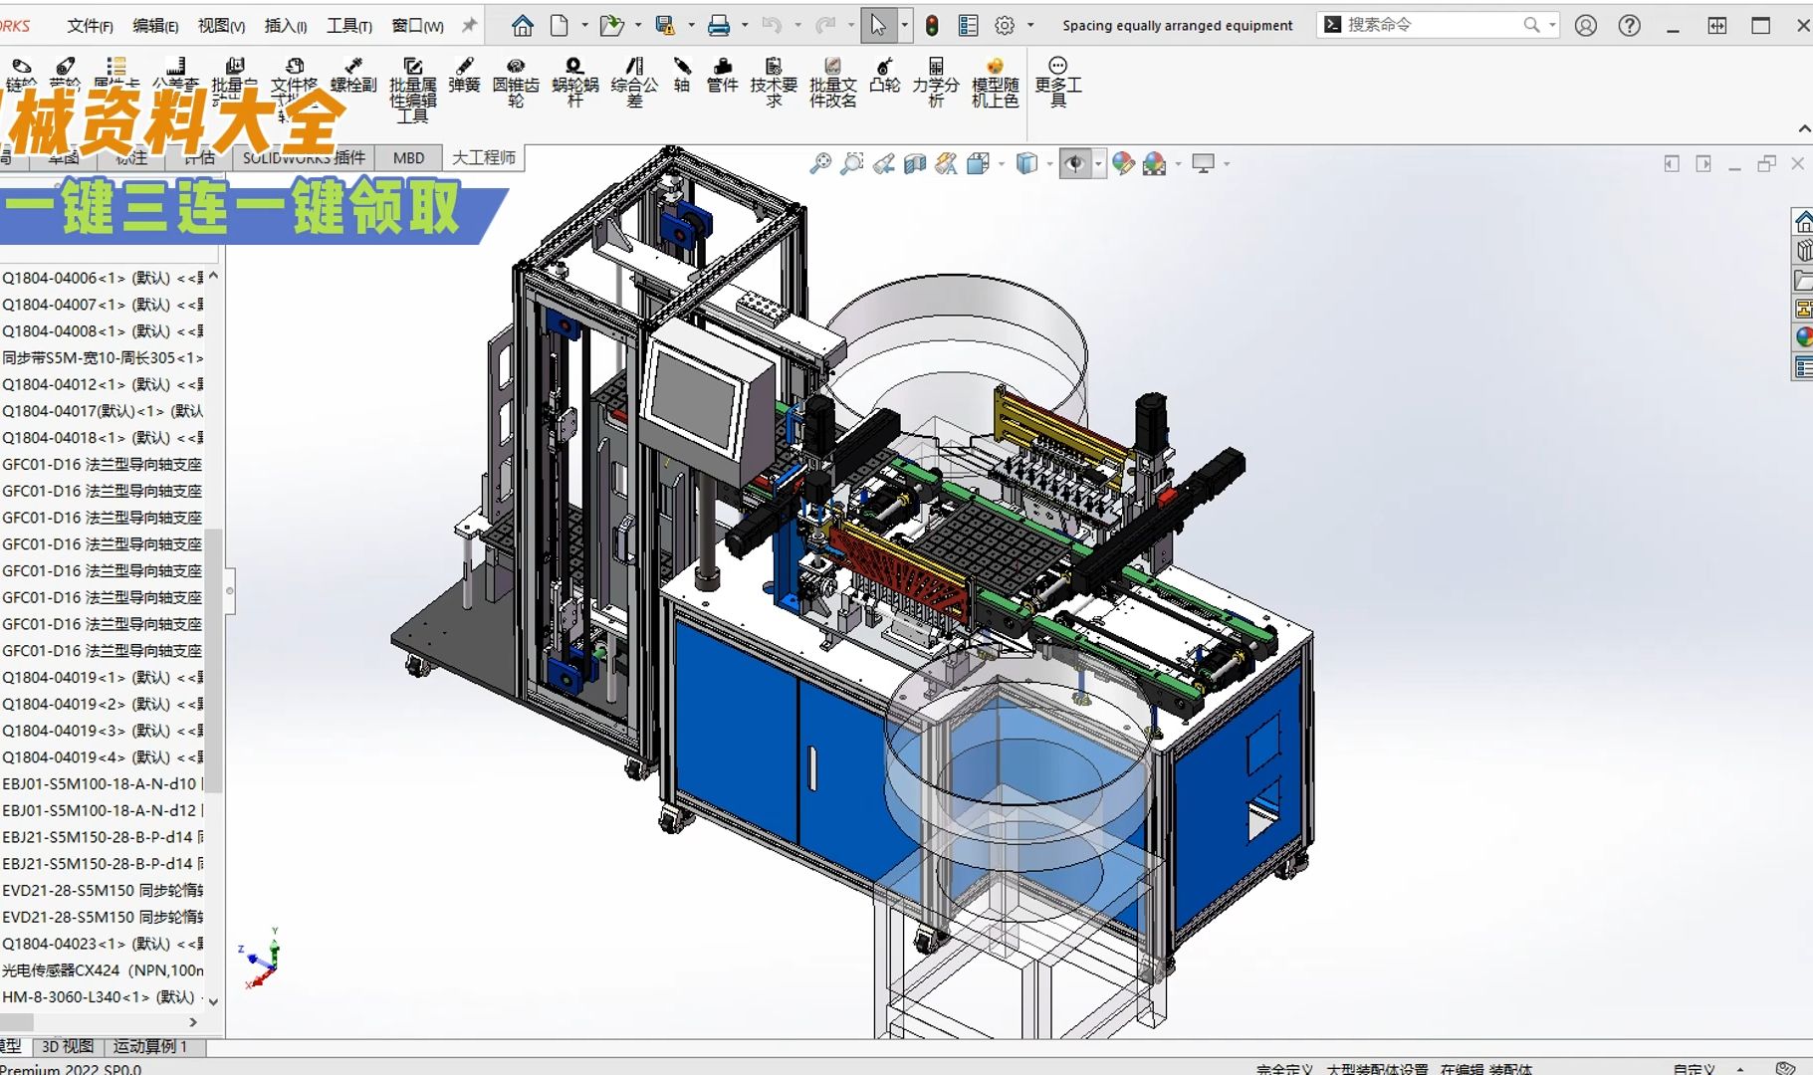Open View Orientation dropdown arrow
This screenshot has height=1075, width=1813.
point(1002,164)
